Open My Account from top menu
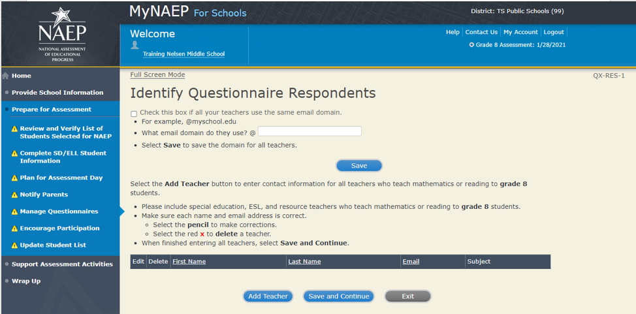636x314 pixels. pyautogui.click(x=520, y=32)
